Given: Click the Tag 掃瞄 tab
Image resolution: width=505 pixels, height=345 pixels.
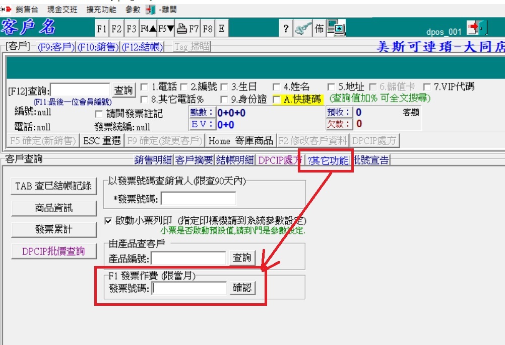Looking at the screenshot, I should point(192,47).
